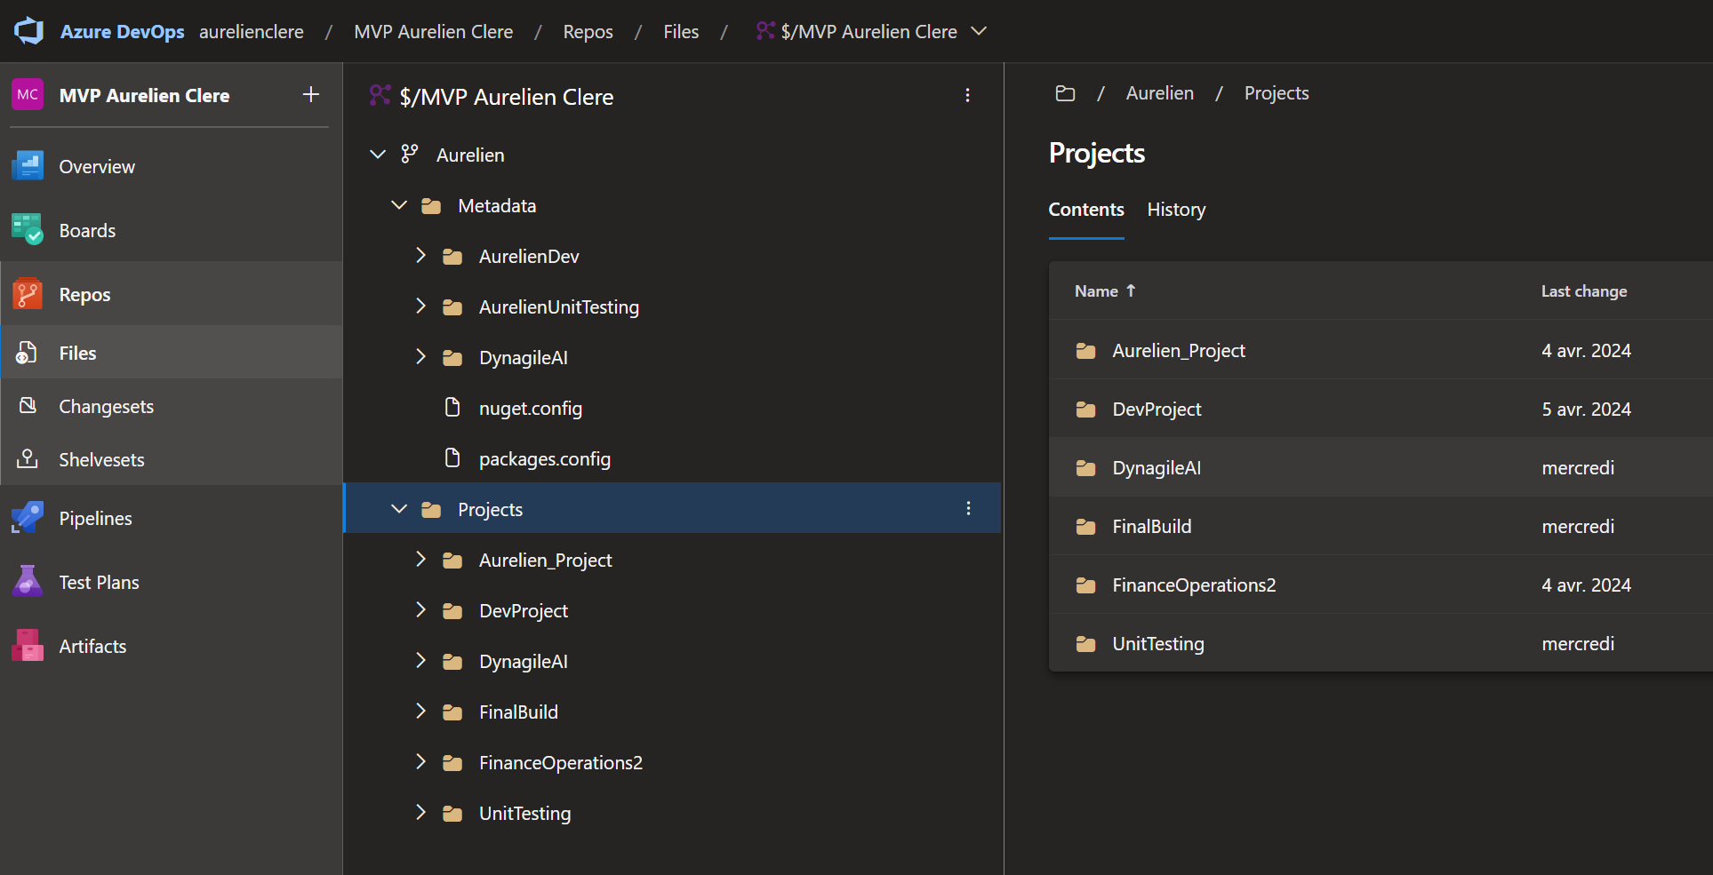Click the Files icon in sidebar
This screenshot has height=875, width=1713.
tap(28, 353)
